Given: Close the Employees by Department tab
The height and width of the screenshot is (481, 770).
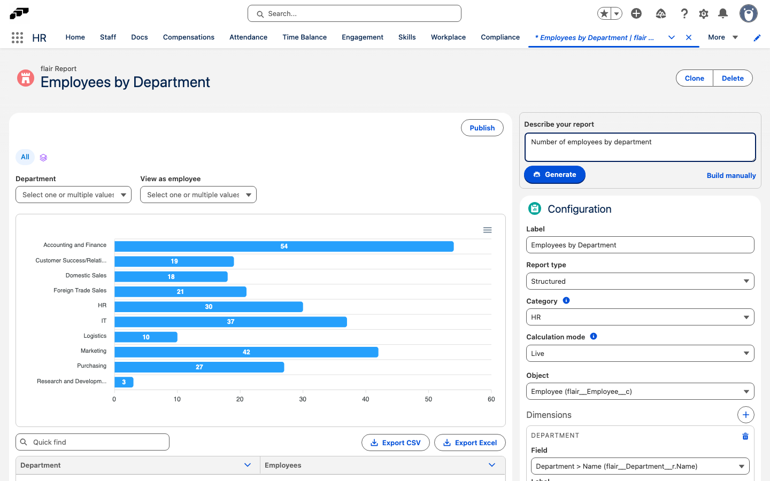Looking at the screenshot, I should coord(689,37).
